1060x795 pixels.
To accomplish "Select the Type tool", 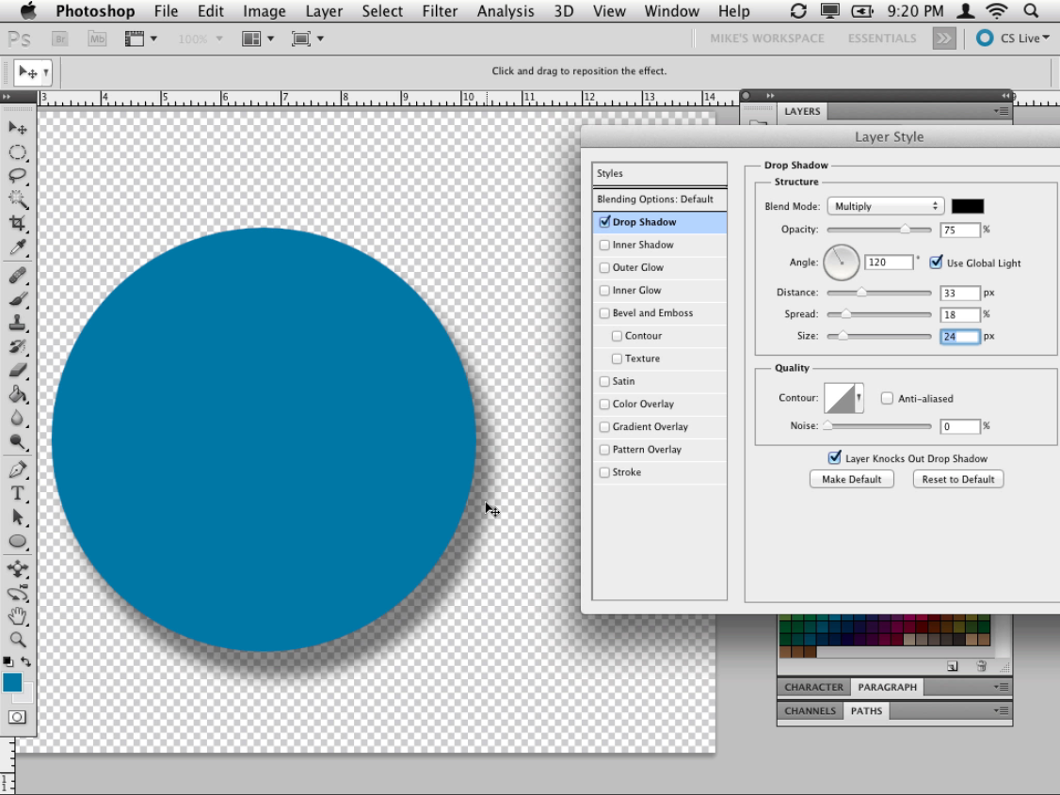I will [18, 493].
